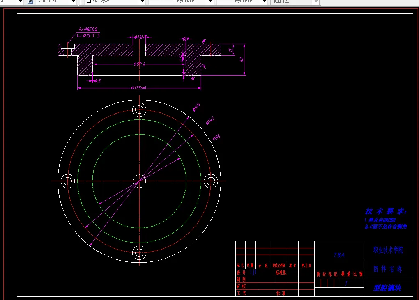Screen dimensions: 419x300
Task: Expand the partially hidden leftmost toolbar dropdown
Action: point(20,2)
